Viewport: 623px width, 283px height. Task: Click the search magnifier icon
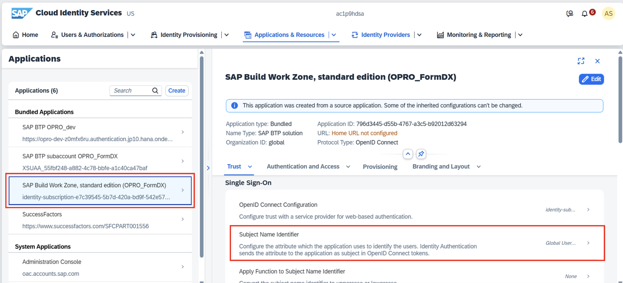[155, 91]
